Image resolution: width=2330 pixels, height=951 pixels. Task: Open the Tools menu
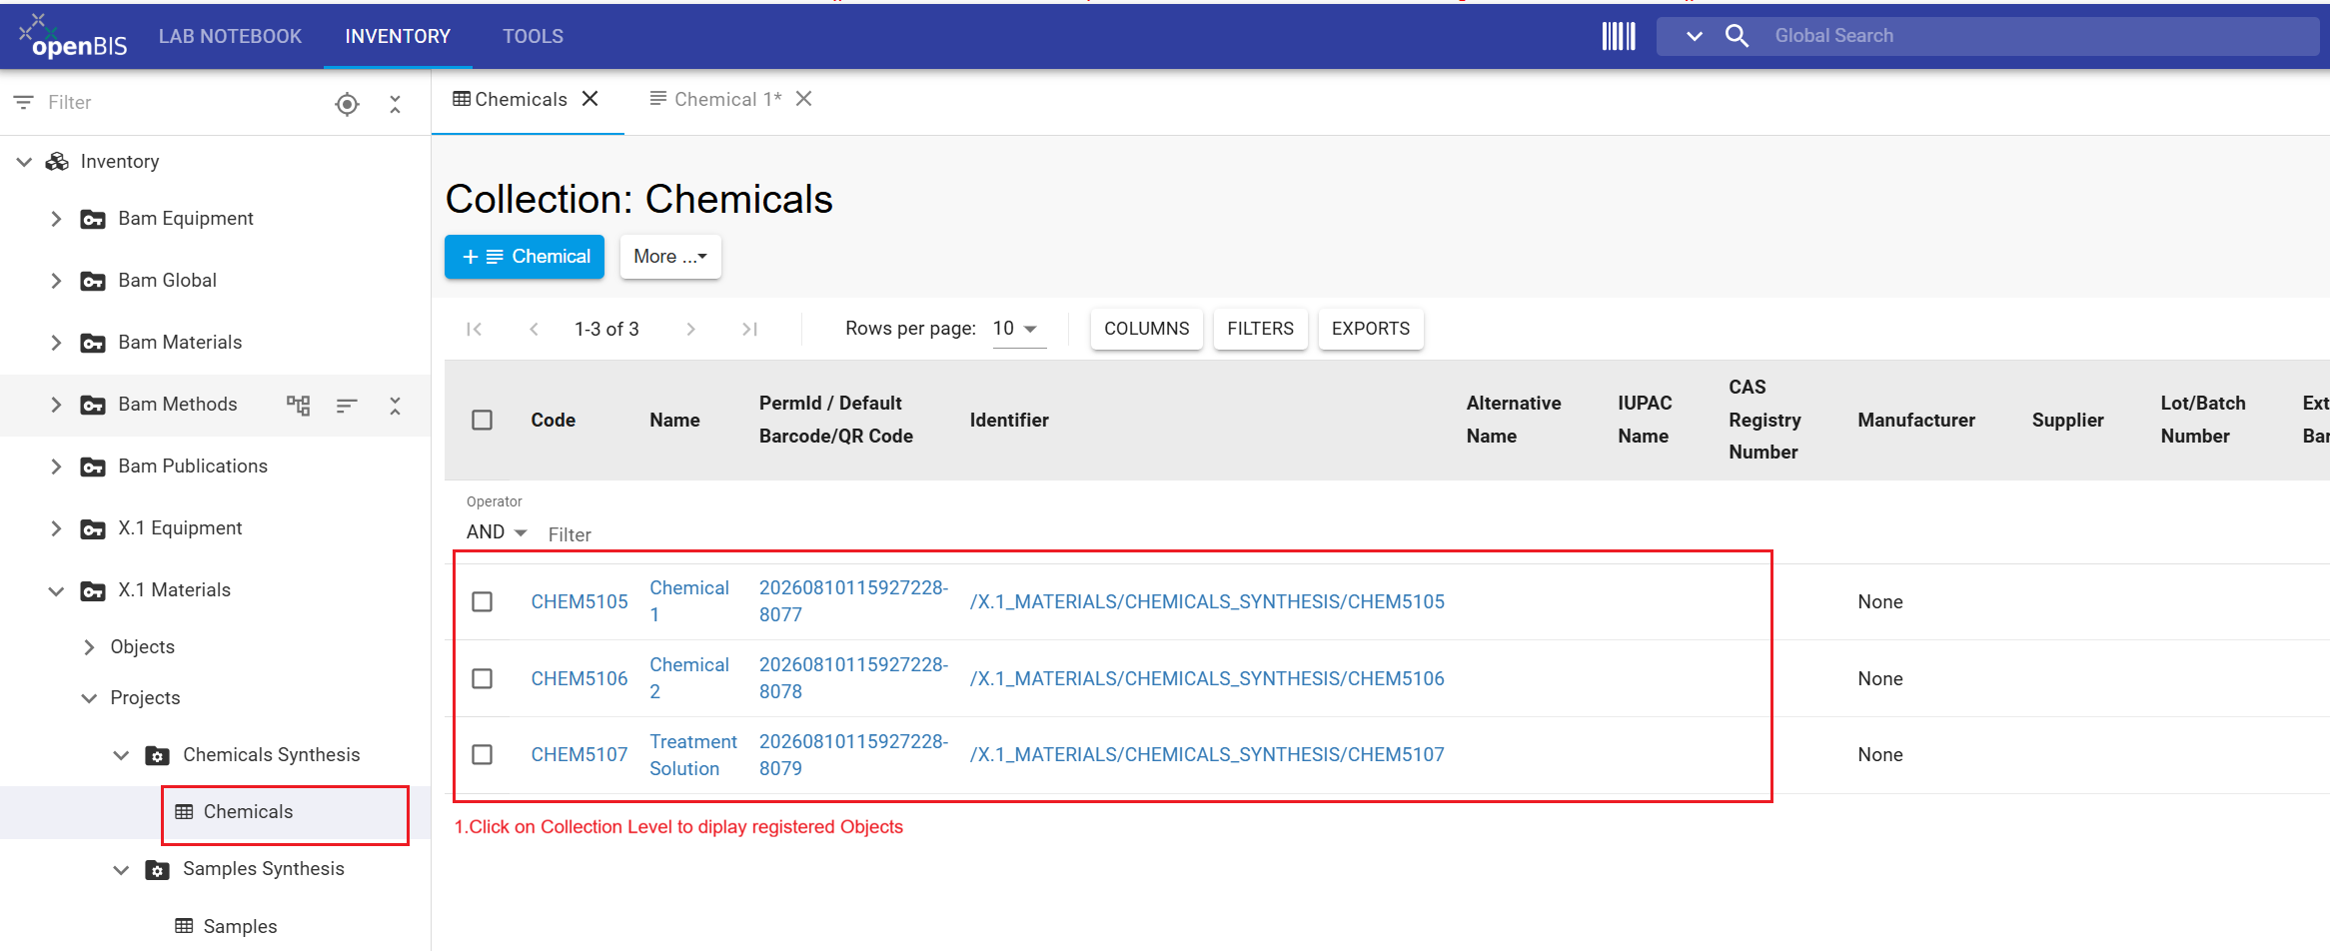click(533, 36)
